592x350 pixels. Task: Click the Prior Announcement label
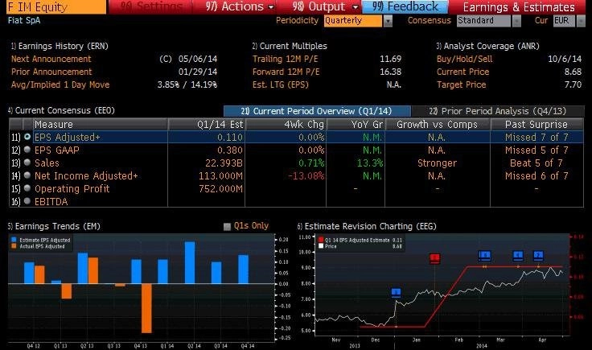click(x=51, y=72)
